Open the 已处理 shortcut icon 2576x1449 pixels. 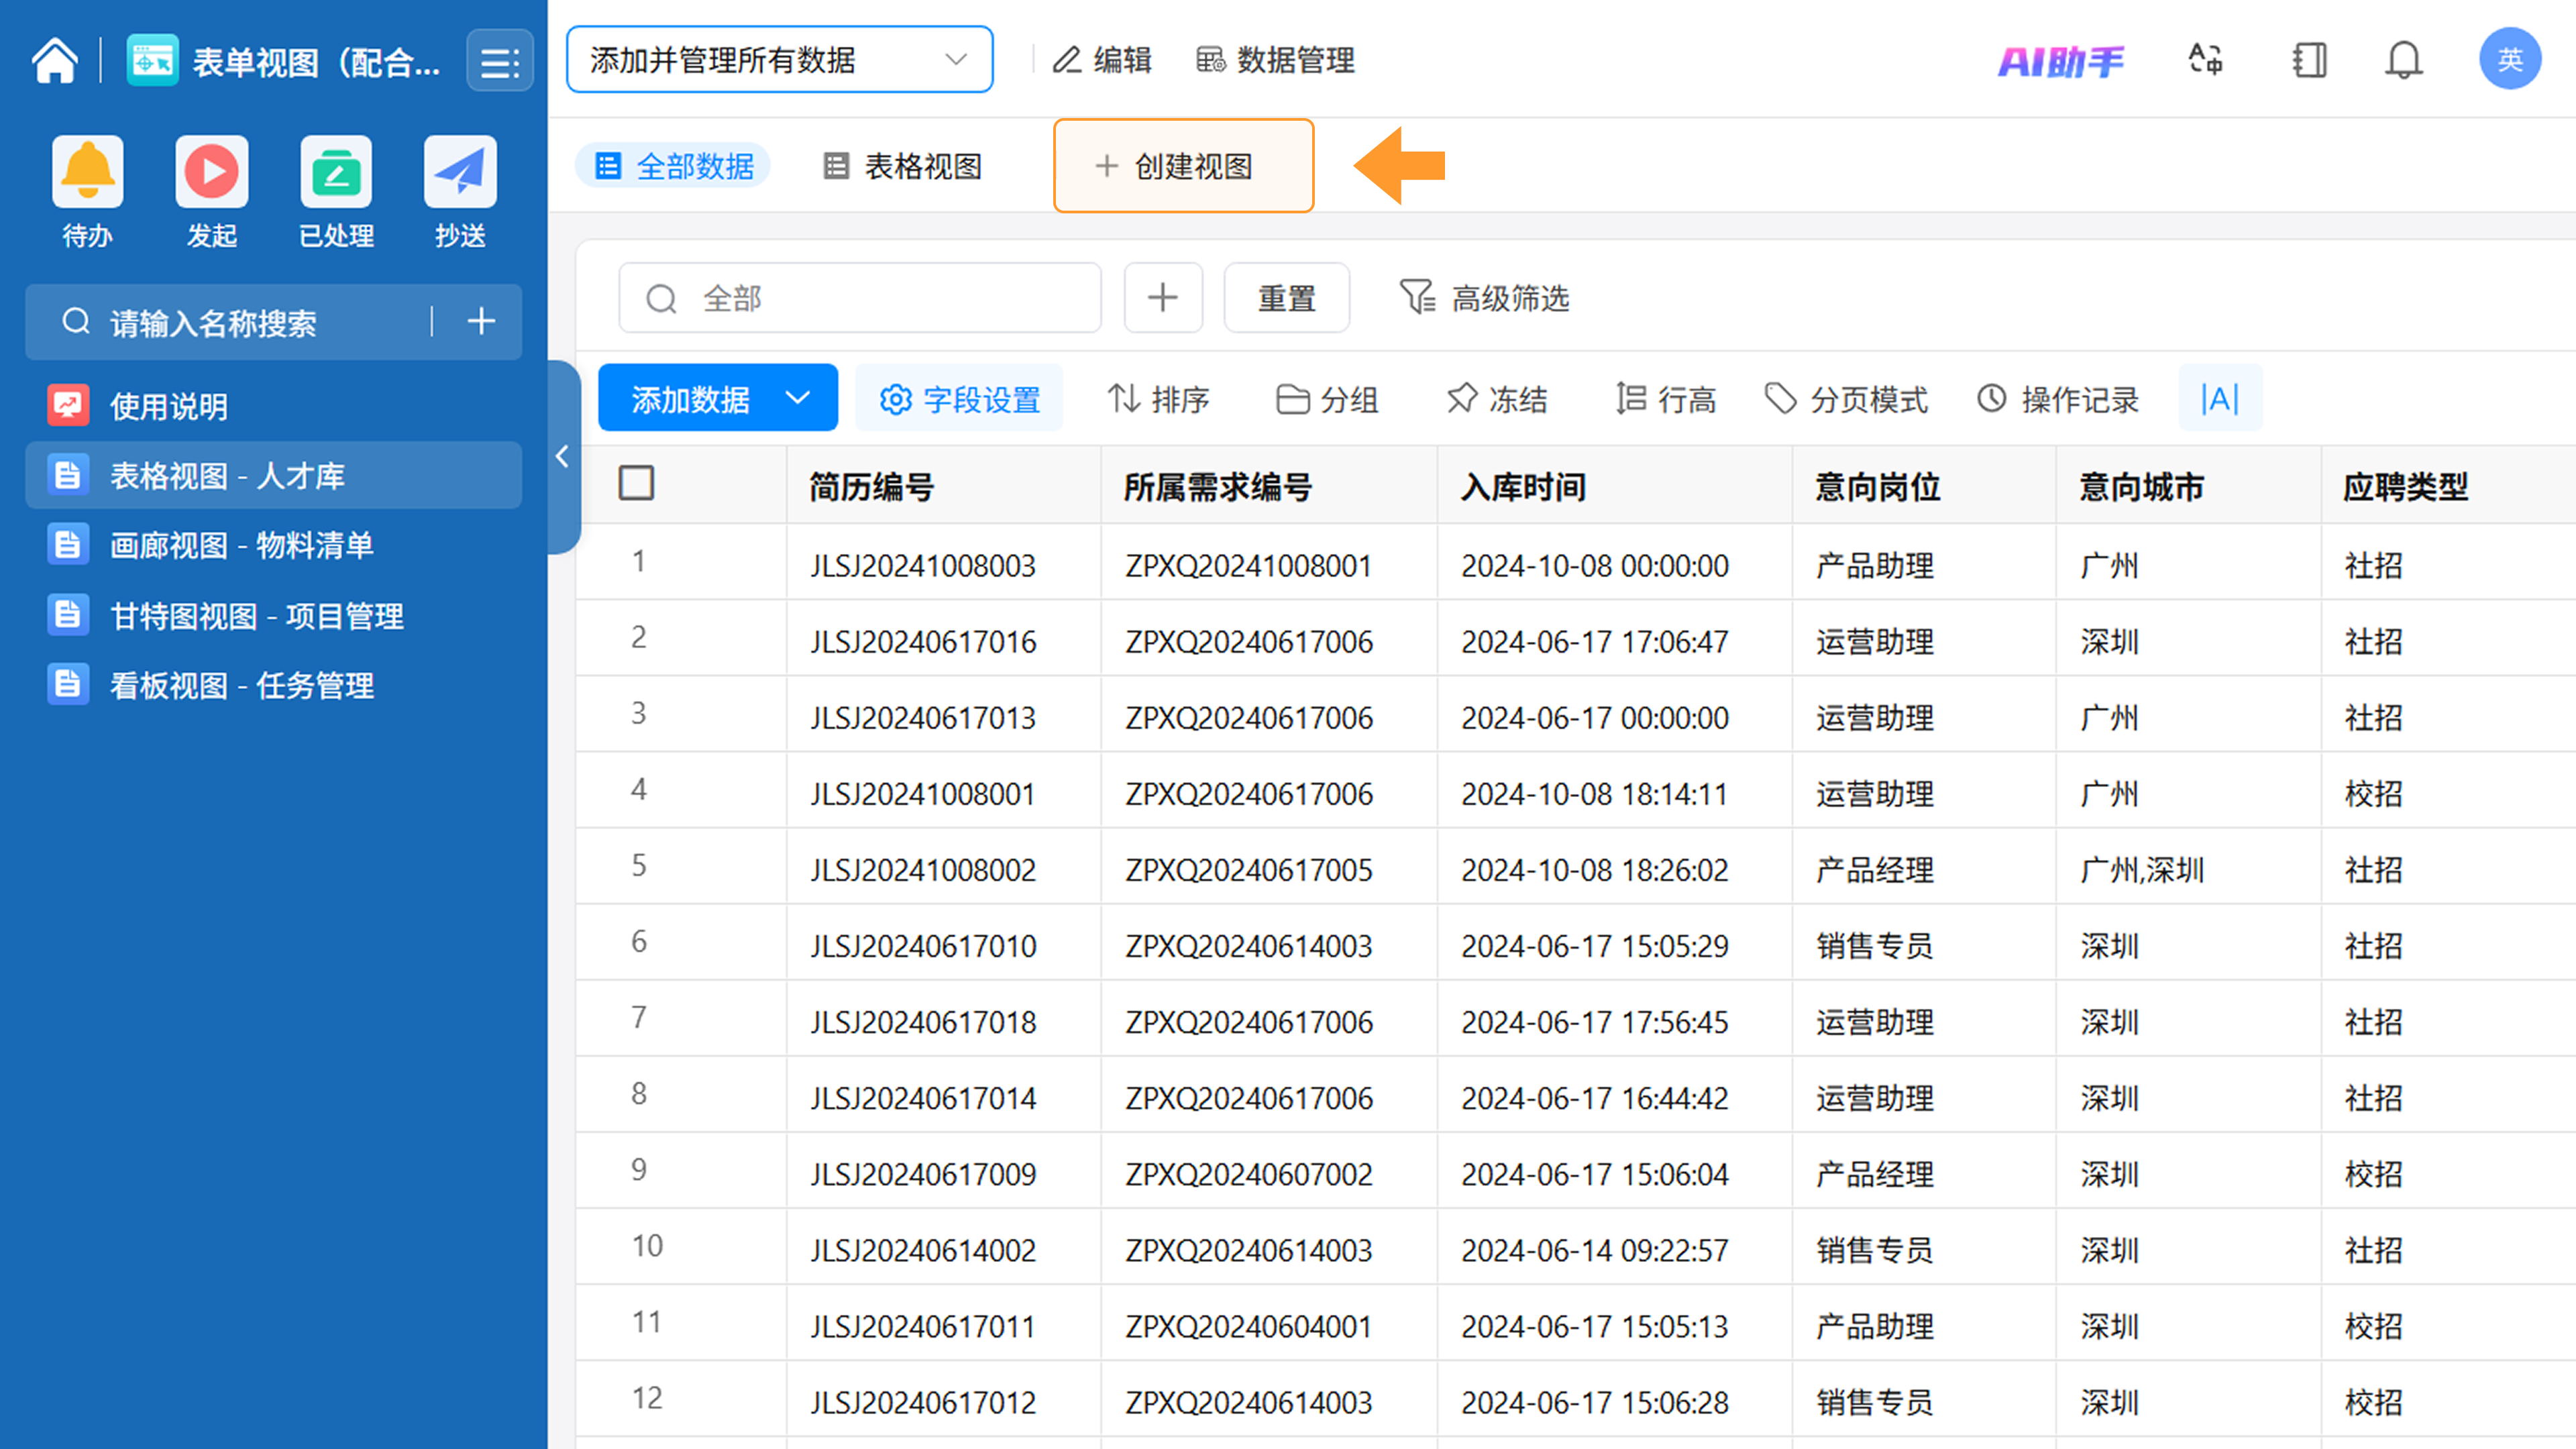coord(336,172)
